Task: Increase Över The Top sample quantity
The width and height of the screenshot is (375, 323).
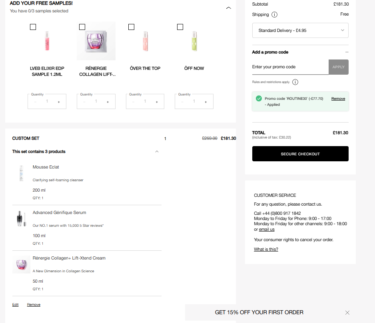Action: (x=157, y=102)
